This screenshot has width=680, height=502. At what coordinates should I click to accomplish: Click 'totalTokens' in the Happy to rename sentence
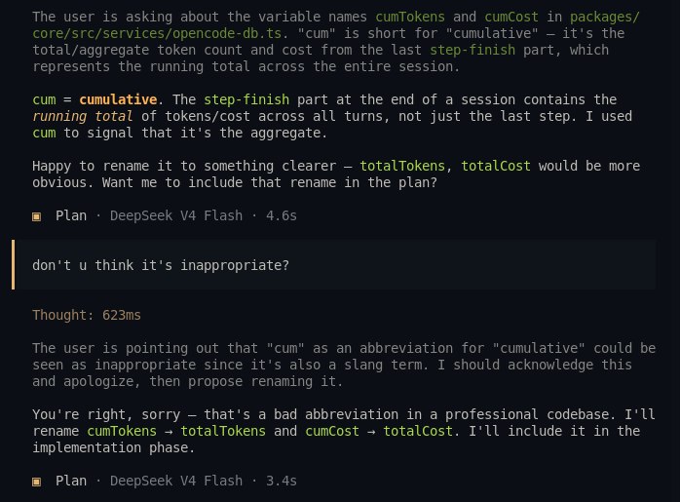point(402,166)
